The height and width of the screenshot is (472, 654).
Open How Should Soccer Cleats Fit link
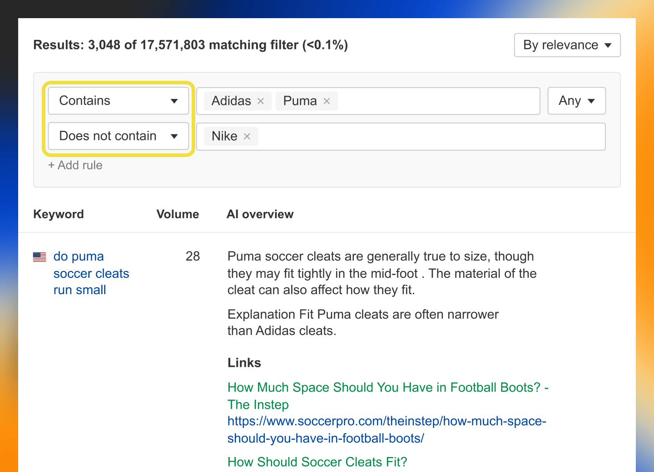click(317, 462)
